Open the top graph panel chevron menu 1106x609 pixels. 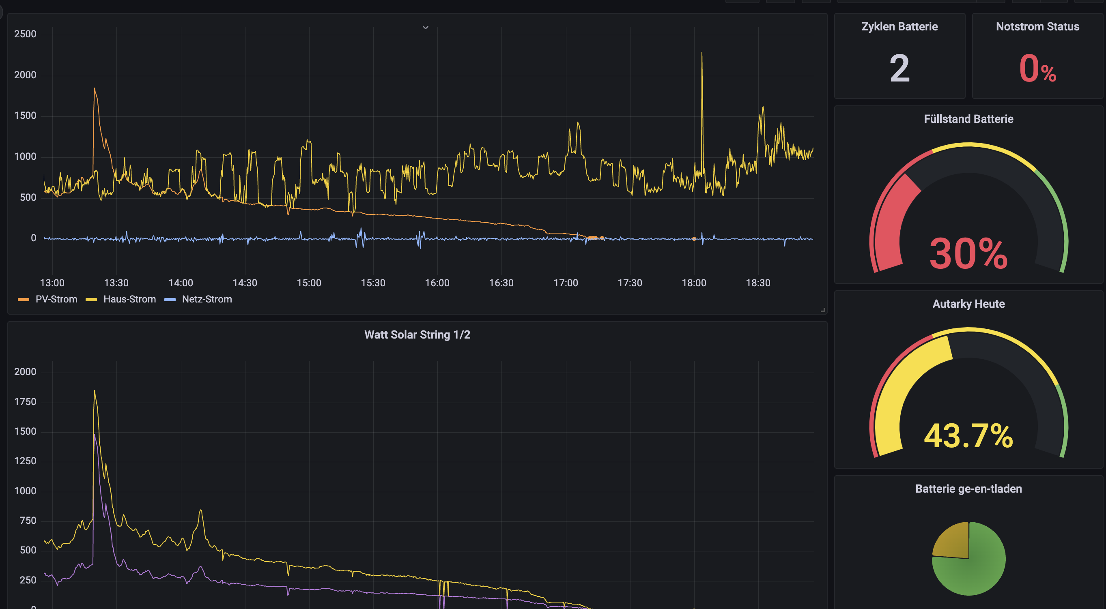(x=426, y=28)
